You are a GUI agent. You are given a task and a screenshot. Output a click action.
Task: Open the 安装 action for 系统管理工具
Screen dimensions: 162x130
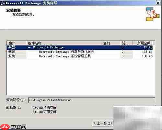pos(17,56)
